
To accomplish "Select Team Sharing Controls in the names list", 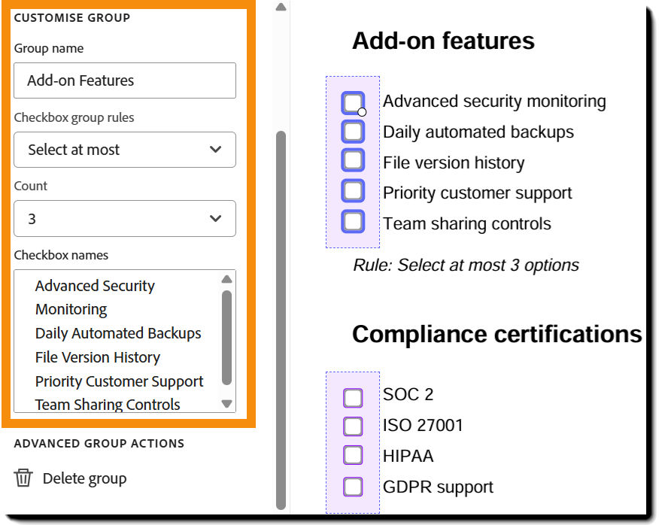I will pyautogui.click(x=108, y=405).
